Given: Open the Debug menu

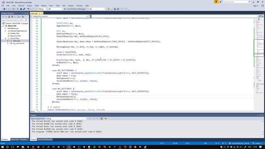Looking at the screenshot, I should (x=43, y=5).
